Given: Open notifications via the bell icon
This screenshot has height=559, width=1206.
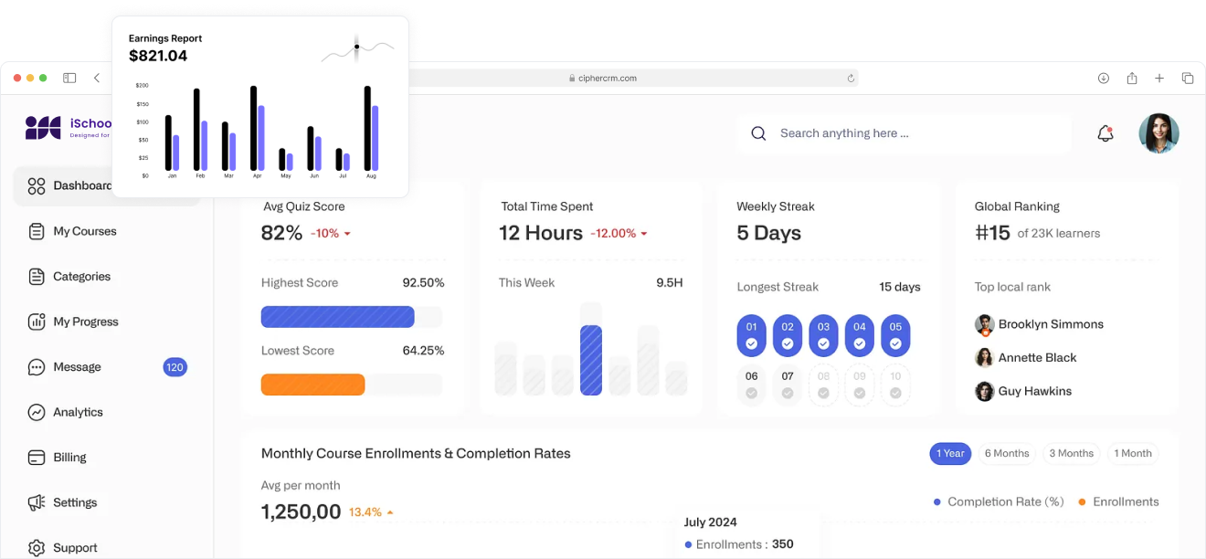Looking at the screenshot, I should coord(1105,133).
